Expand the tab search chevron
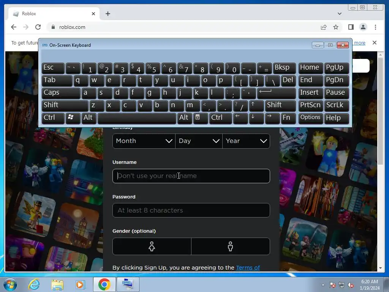 (x=339, y=14)
